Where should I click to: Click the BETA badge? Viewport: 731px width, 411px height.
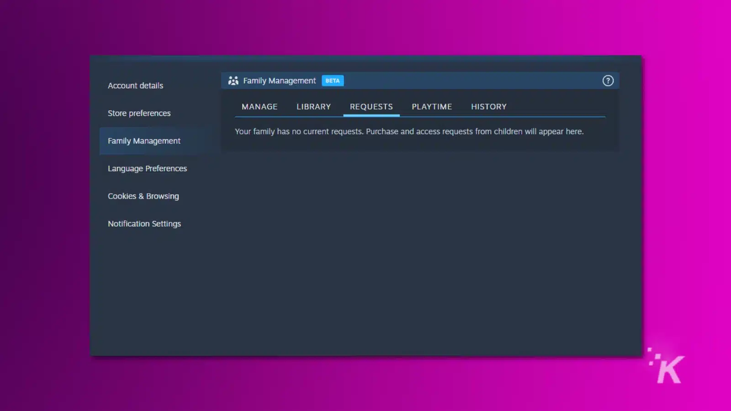pos(333,81)
